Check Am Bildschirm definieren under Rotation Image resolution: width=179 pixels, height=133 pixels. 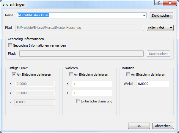click(128, 75)
